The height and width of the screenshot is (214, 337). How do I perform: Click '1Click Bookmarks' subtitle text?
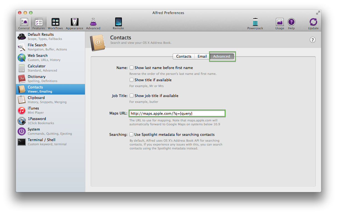pyautogui.click(x=41, y=123)
